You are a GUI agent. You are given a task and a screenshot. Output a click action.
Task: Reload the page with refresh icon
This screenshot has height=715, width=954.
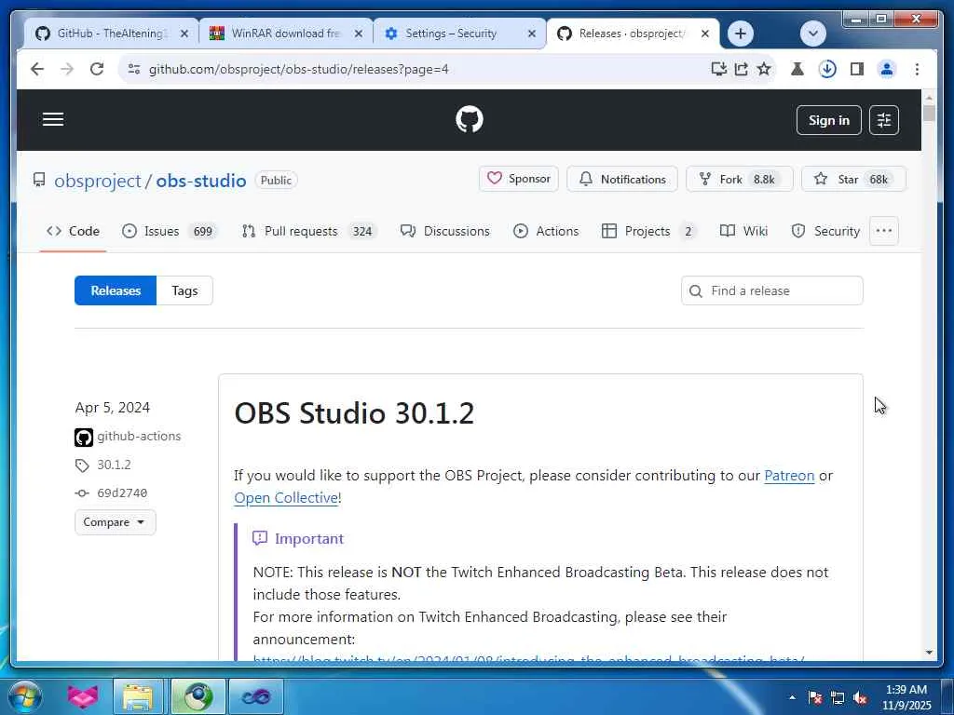pyautogui.click(x=97, y=69)
